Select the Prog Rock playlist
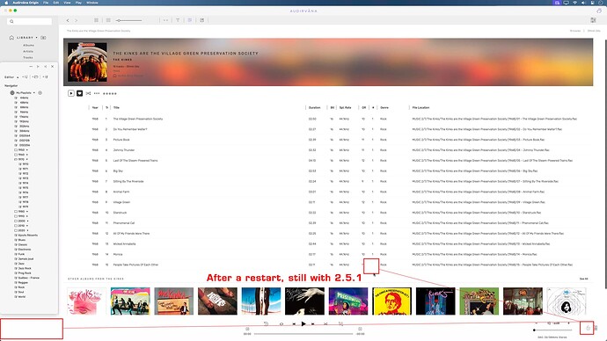This screenshot has height=341, width=607. pyautogui.click(x=25, y=273)
